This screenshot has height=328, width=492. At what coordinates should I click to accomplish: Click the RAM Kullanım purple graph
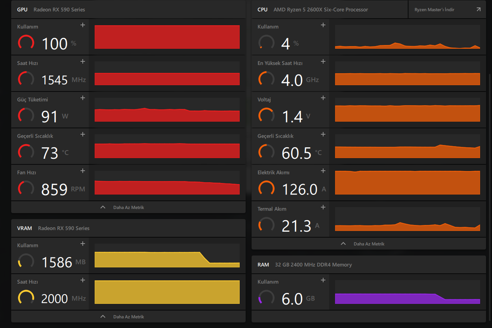coord(407,292)
